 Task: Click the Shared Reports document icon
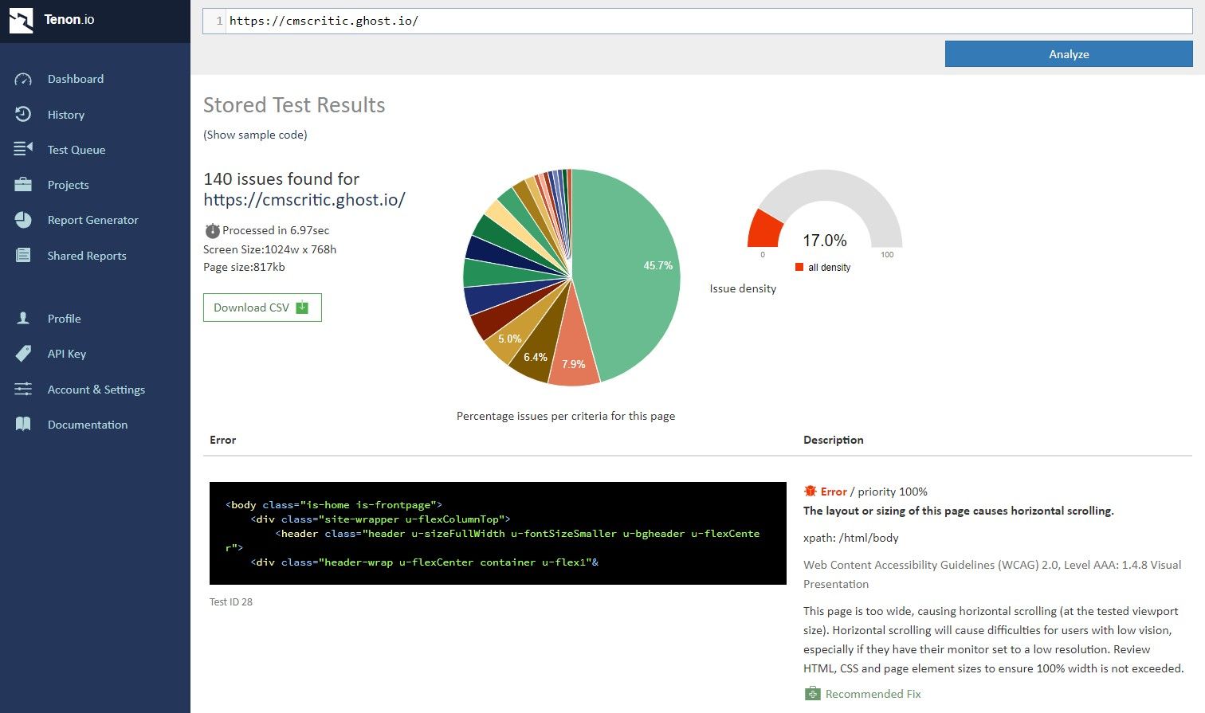[23, 255]
